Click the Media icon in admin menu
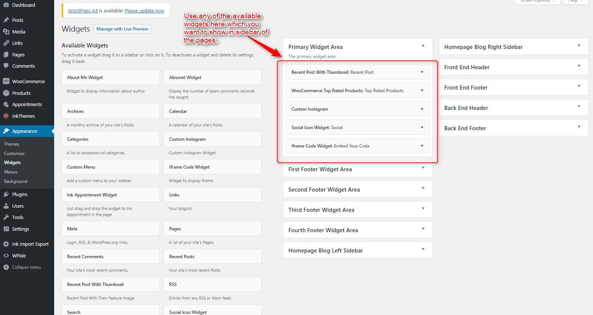This screenshot has width=593, height=315. tap(6, 32)
